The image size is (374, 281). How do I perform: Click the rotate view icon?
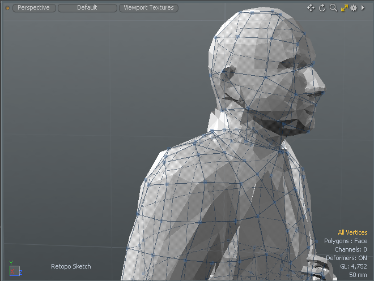click(322, 8)
